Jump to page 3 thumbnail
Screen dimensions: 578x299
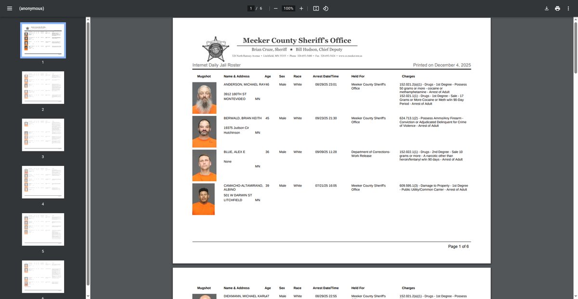pyautogui.click(x=43, y=135)
